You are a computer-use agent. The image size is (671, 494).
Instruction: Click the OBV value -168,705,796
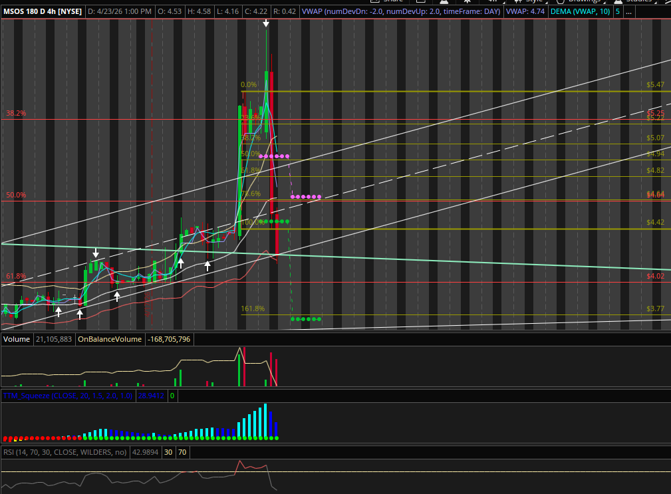pyautogui.click(x=169, y=339)
